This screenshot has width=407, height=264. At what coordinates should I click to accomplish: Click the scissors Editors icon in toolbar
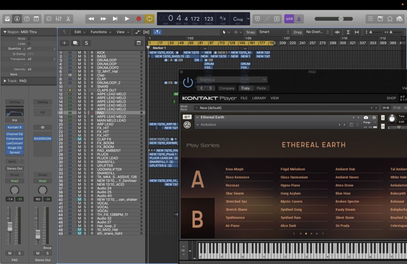pyautogui.click(x=68, y=19)
